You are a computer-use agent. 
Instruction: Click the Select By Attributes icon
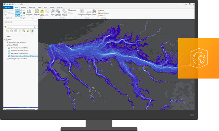(x=58, y=13)
